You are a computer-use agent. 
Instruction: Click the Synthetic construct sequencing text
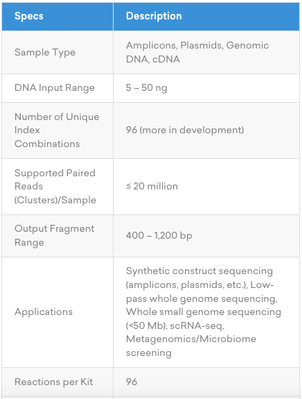coord(199,271)
